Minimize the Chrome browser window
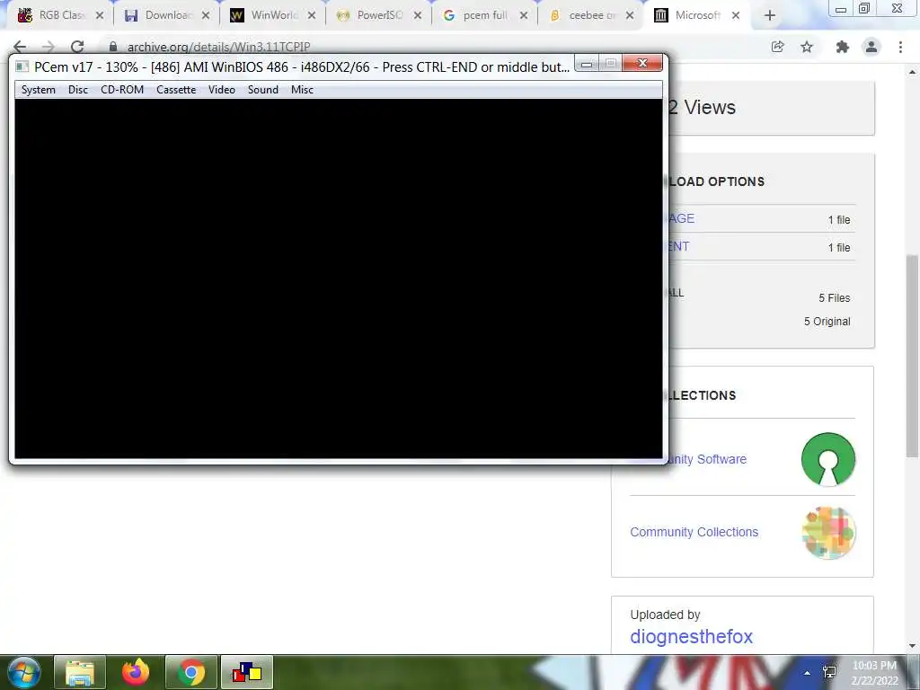The height and width of the screenshot is (690, 920). pos(841,8)
